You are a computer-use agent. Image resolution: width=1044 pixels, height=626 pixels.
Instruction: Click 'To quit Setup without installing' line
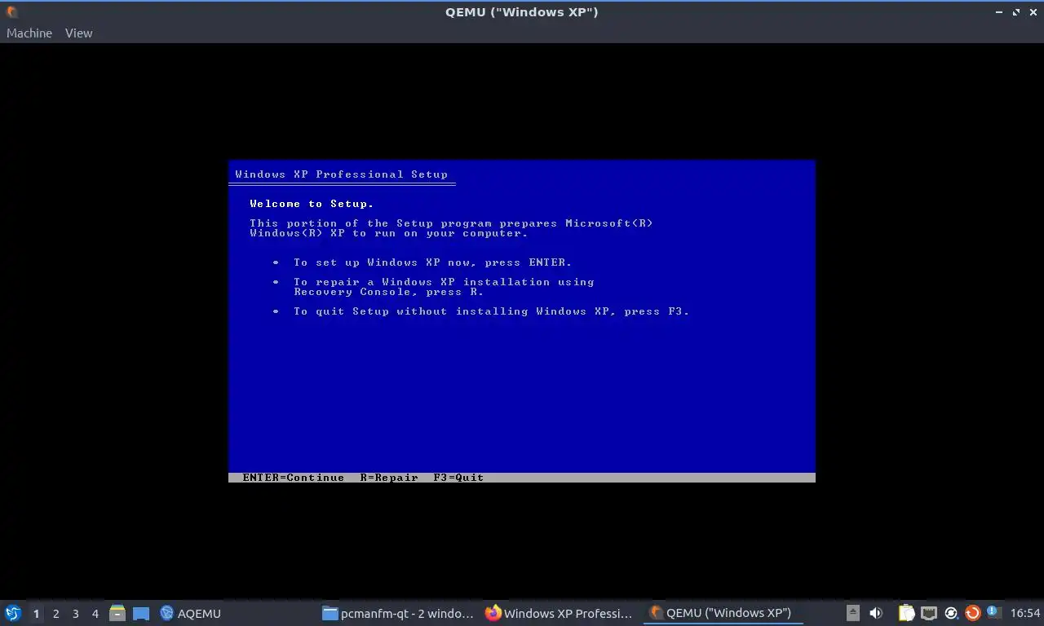(492, 311)
